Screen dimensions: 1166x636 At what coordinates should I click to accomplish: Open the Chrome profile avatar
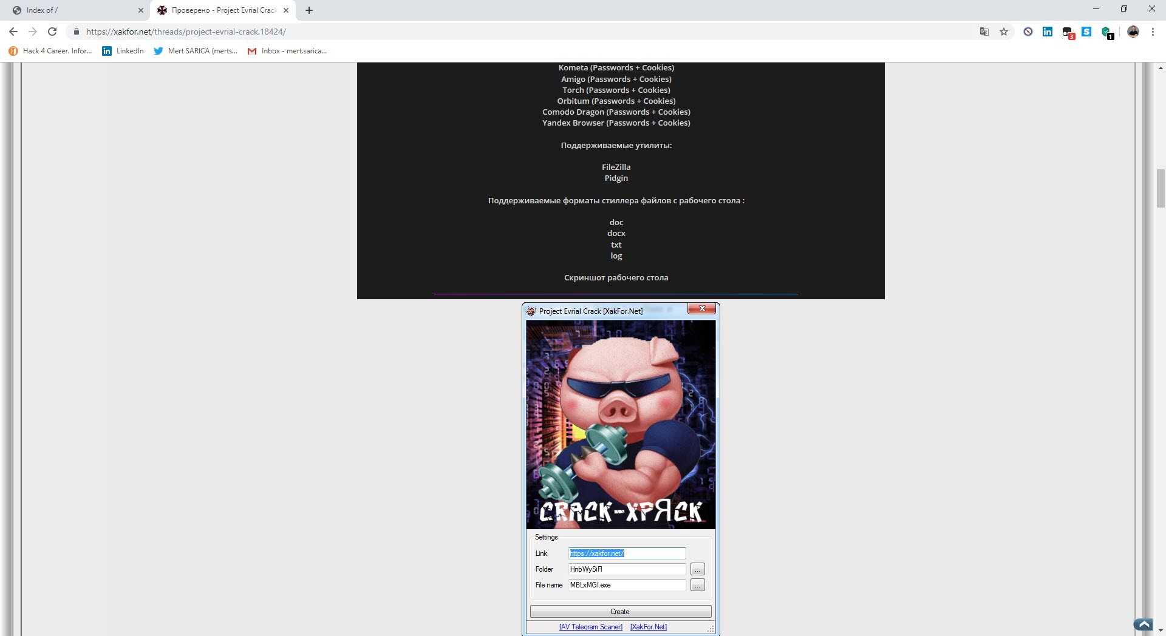point(1133,32)
